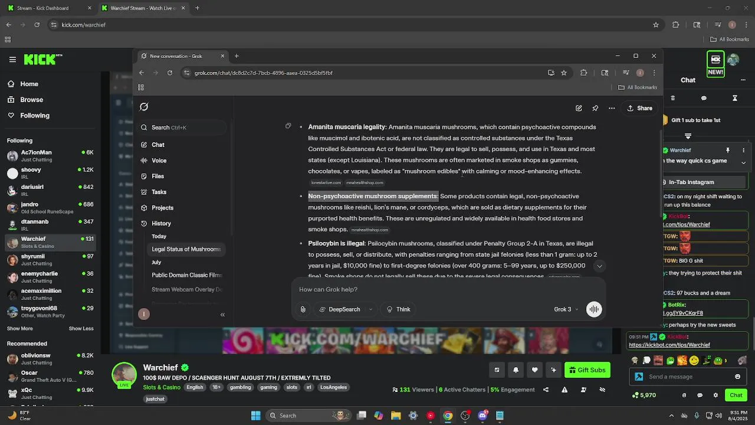Screen dimensions: 755x425
Task: Open Stream Webcam Overlay conversation
Action: pyautogui.click(x=186, y=290)
